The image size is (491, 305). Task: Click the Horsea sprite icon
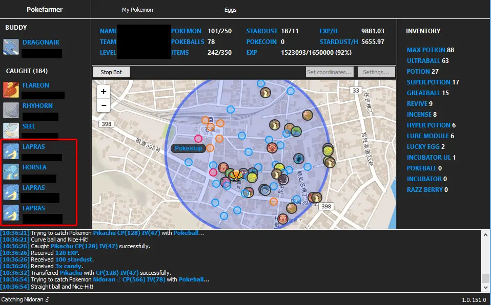11,171
